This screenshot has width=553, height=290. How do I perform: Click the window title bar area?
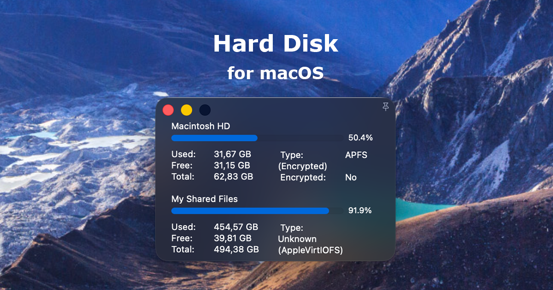pos(295,110)
